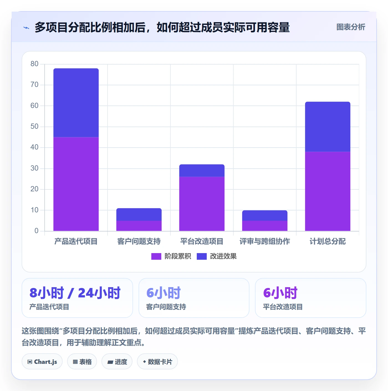The image size is (388, 391).
Task: Click the grid icon in the 表格 chip
Action: coord(75,362)
